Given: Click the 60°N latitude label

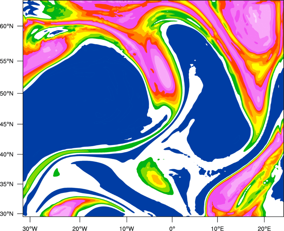Looking at the screenshot, I should click(x=7, y=26).
